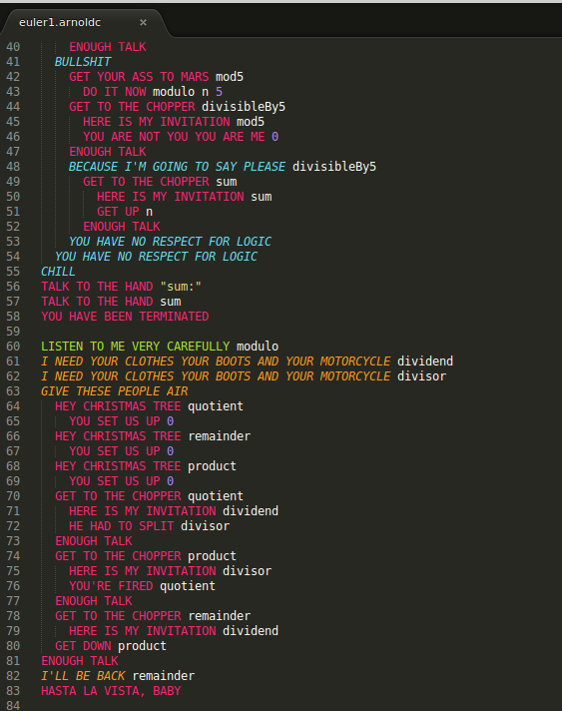Viewport: 562px width, 711px height.
Task: Click GET DOWN product on line 80
Action: tap(111, 646)
